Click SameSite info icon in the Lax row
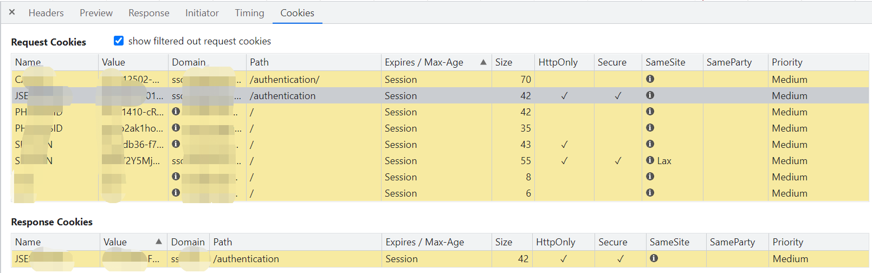Viewport: 872px width, 273px height. pyautogui.click(x=650, y=160)
